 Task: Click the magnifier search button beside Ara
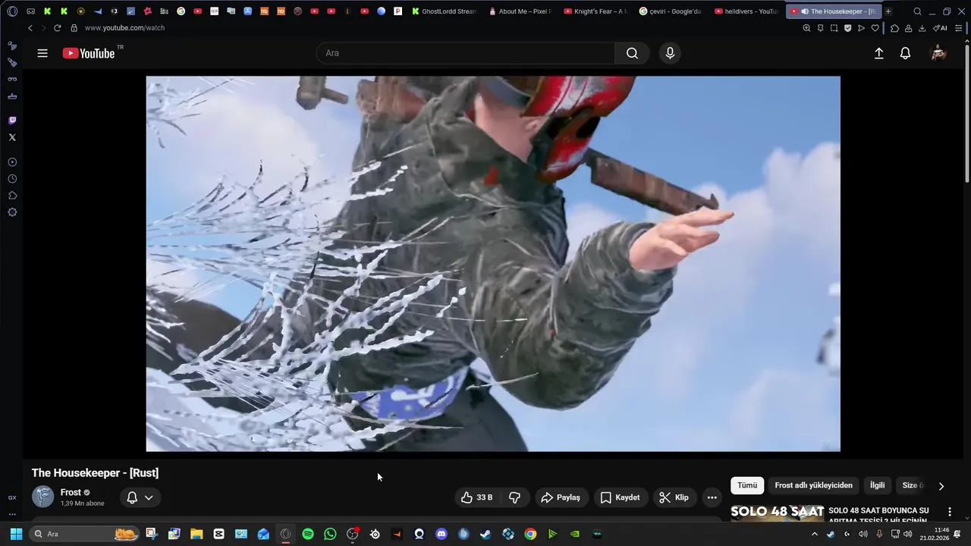[632, 53]
